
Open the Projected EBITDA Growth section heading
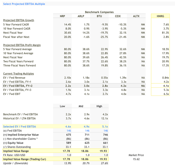pyautogui.click(x=19, y=20)
